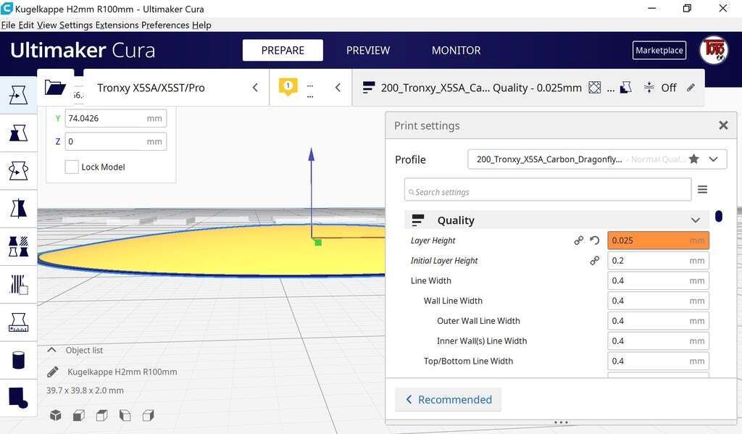Click the support icon in settings bar
Image resolution: width=742 pixels, height=434 pixels.
click(x=626, y=88)
